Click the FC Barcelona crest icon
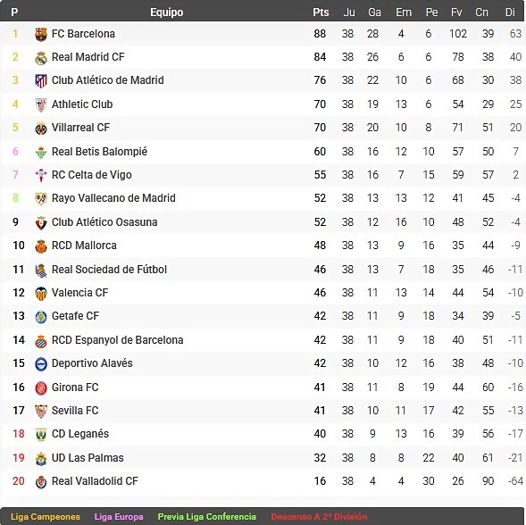 (41, 34)
